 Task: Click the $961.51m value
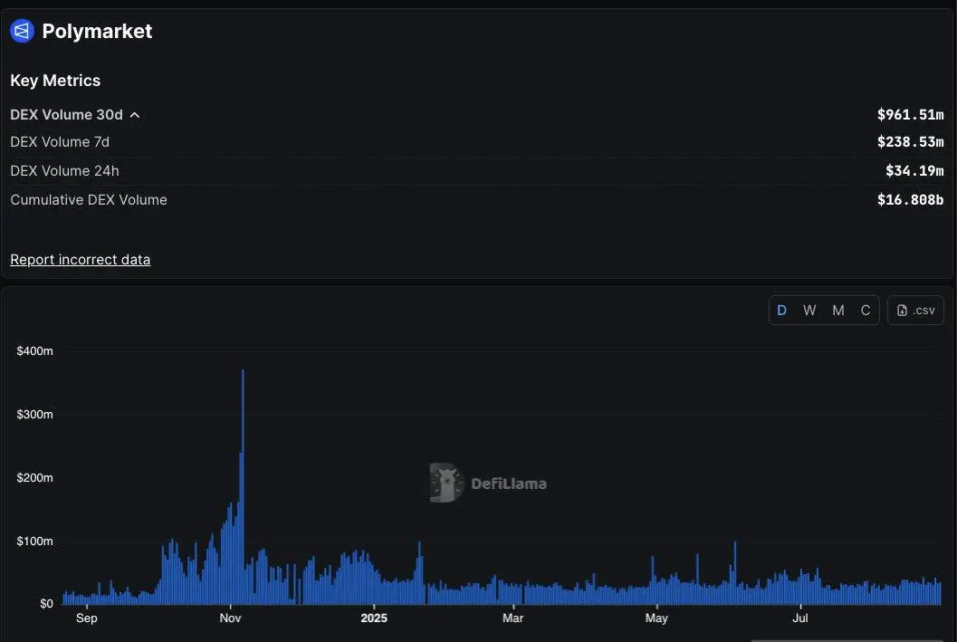click(x=910, y=115)
